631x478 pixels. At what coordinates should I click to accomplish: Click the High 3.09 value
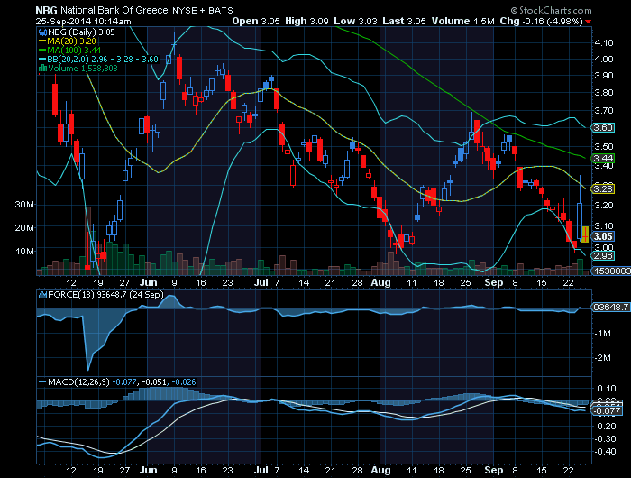pos(306,21)
